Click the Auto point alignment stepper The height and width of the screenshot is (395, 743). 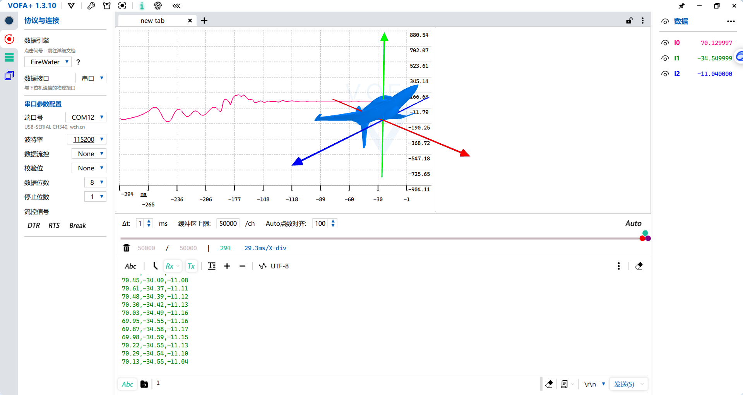(333, 223)
